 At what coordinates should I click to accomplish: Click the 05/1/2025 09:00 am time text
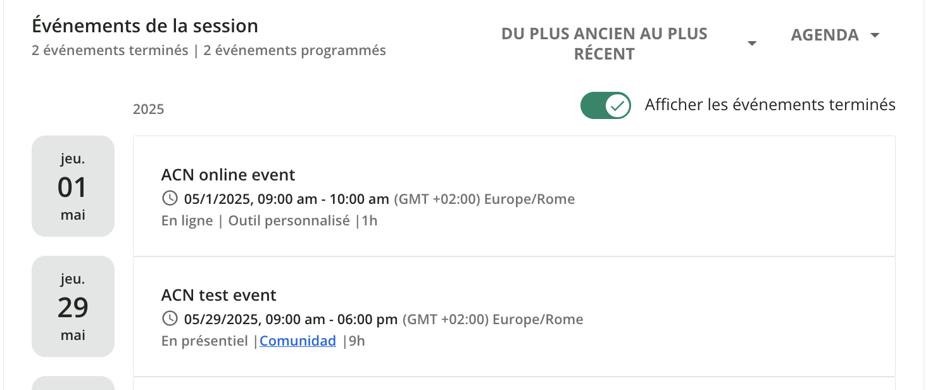pyautogui.click(x=286, y=199)
